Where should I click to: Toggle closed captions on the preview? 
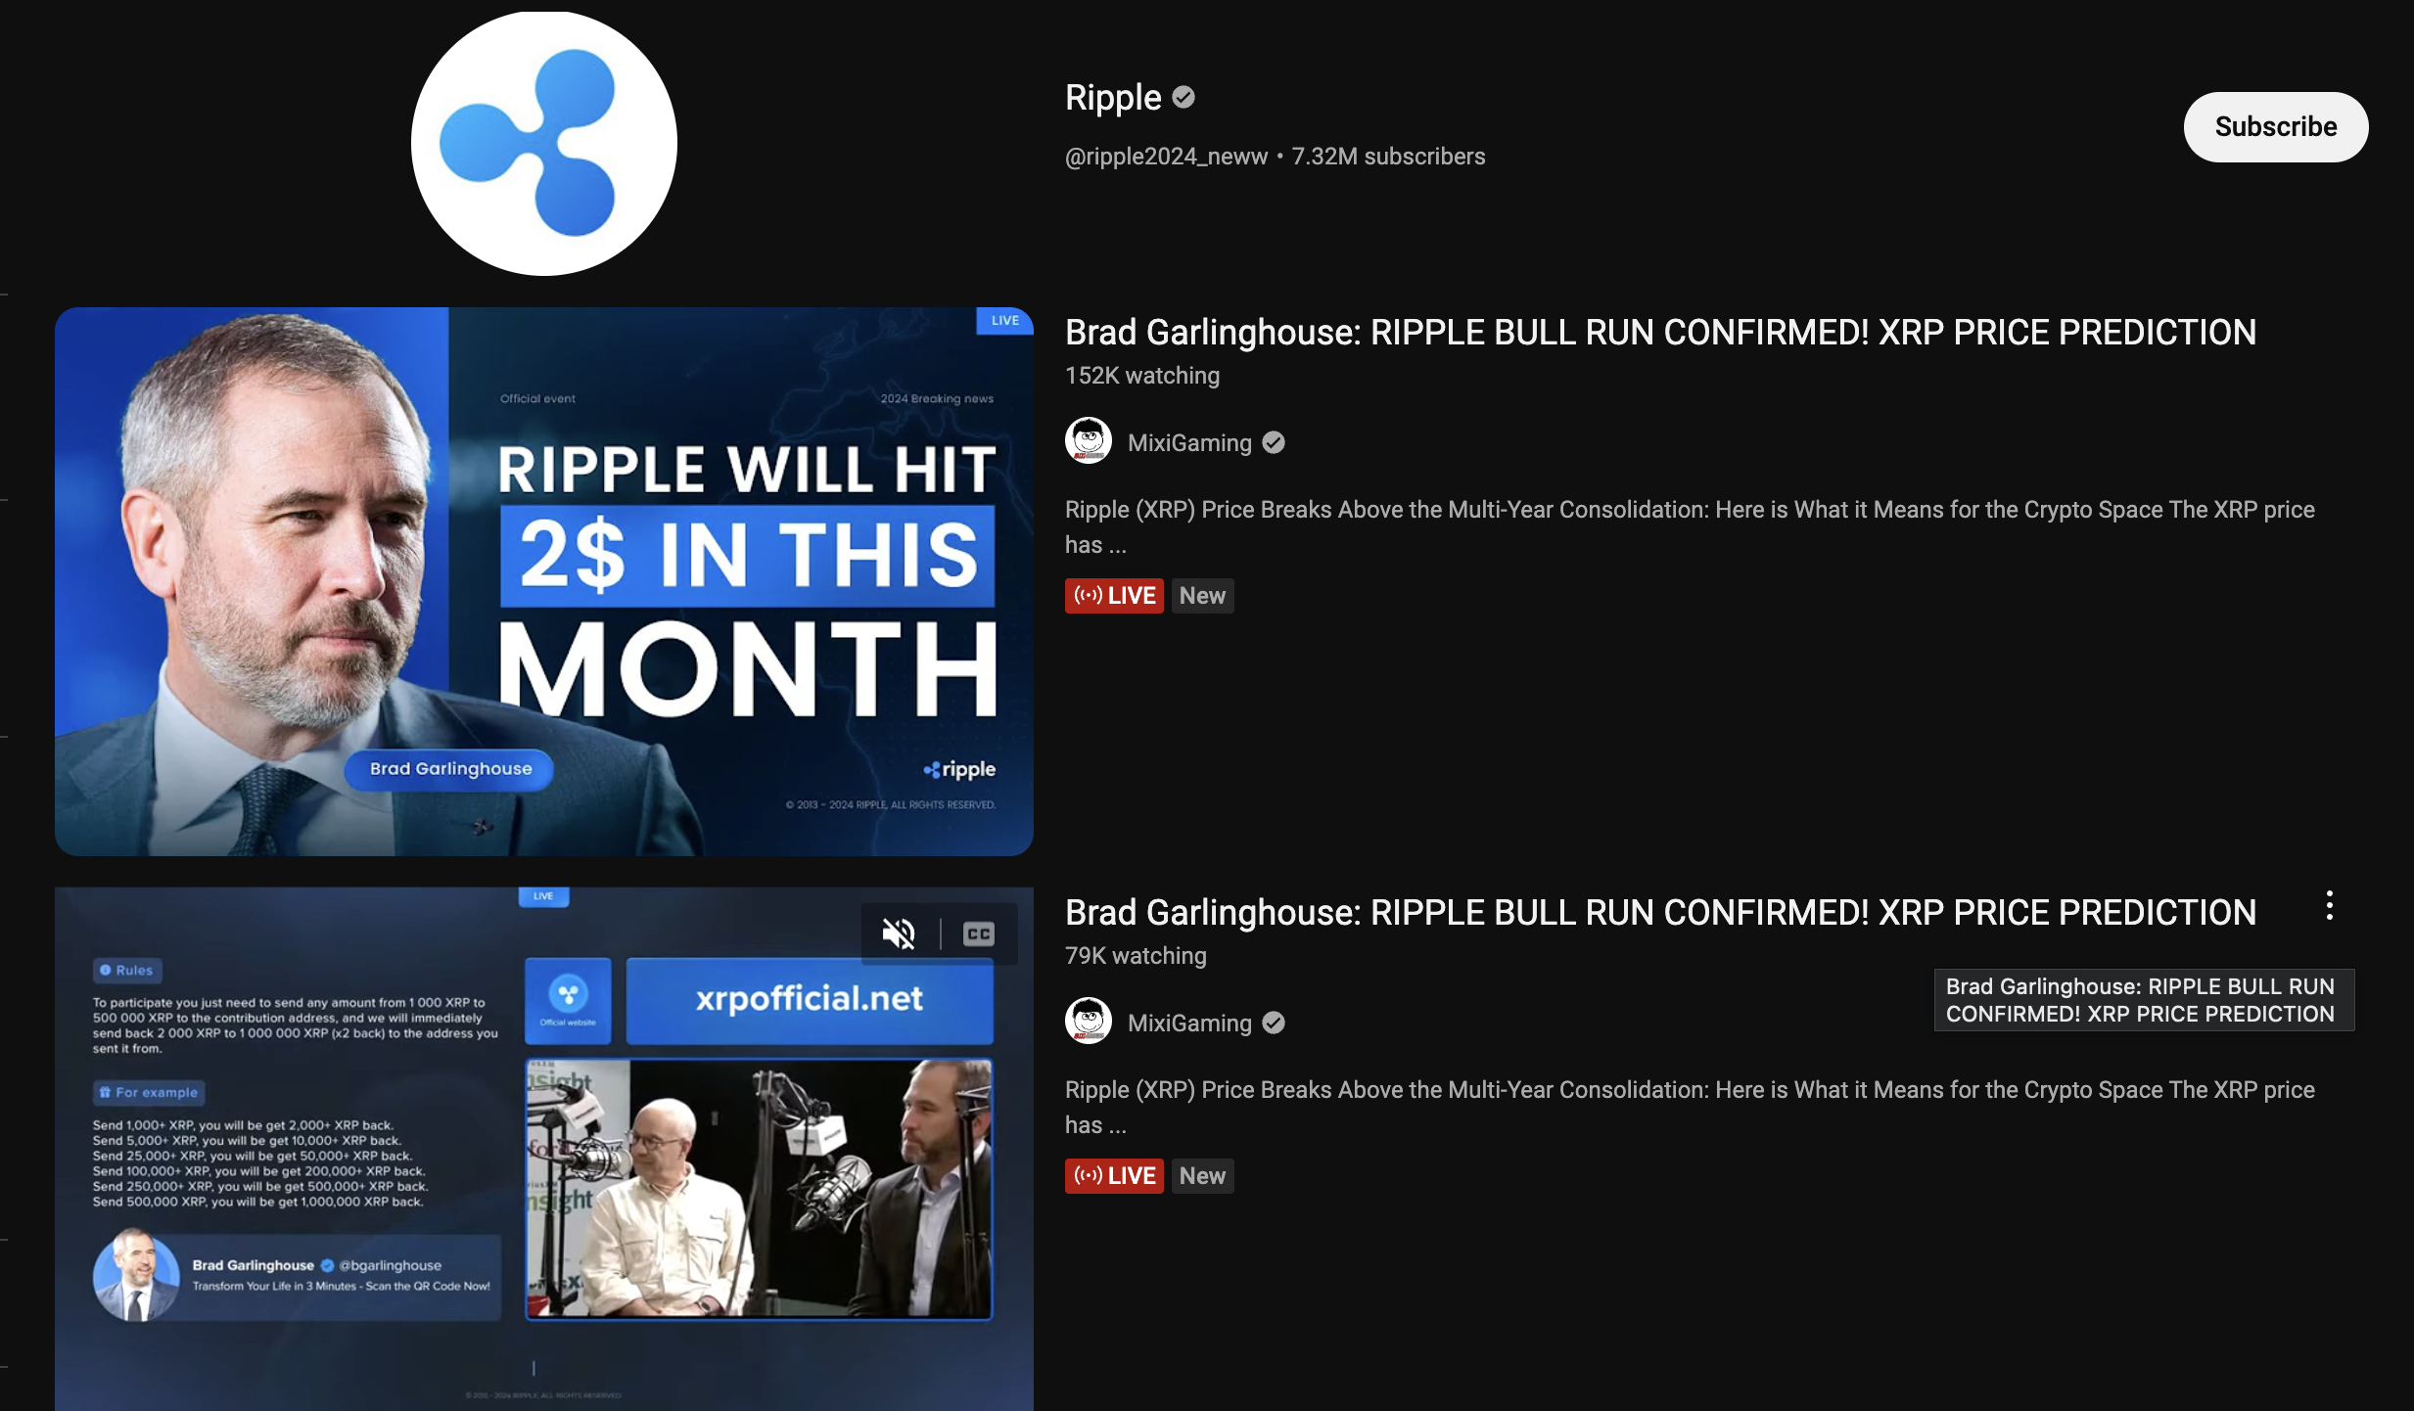(978, 933)
